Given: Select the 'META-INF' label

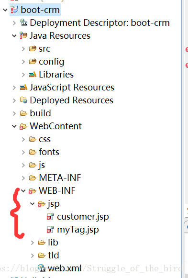Looking at the screenshot, I should (x=60, y=178).
